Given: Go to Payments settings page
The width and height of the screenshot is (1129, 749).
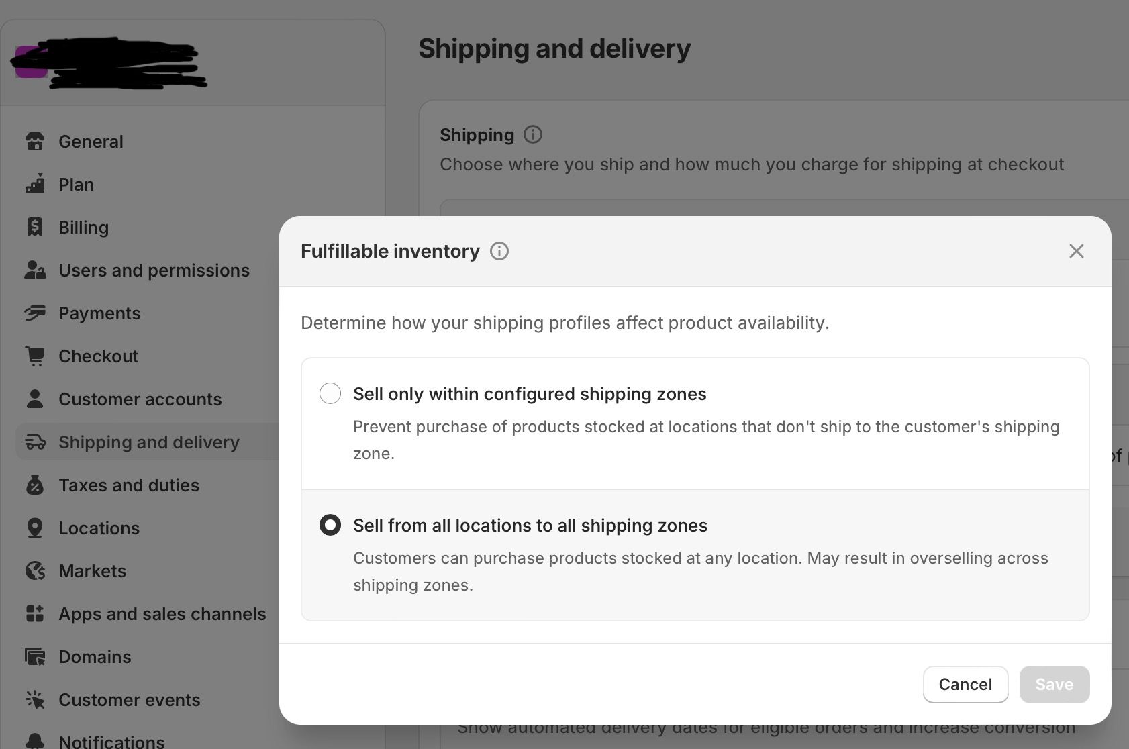Looking at the screenshot, I should click(x=99, y=313).
